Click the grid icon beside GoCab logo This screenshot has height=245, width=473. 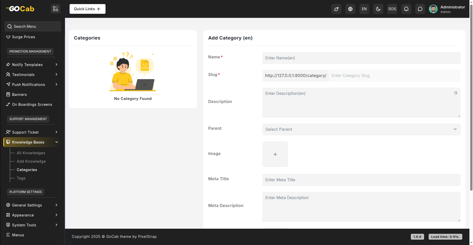coord(56,9)
